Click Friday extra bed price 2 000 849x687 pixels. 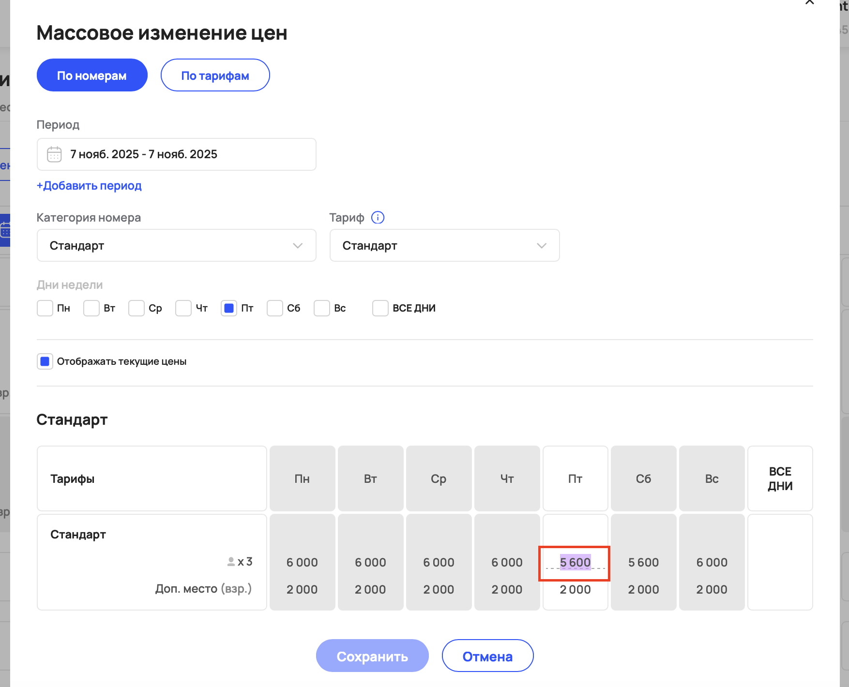575,590
